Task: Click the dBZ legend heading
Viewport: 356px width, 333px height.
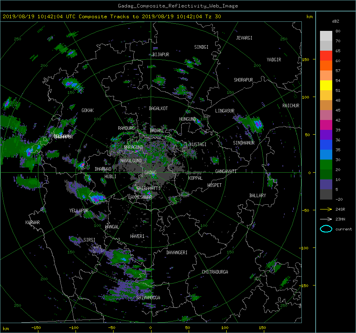Action: point(335,21)
